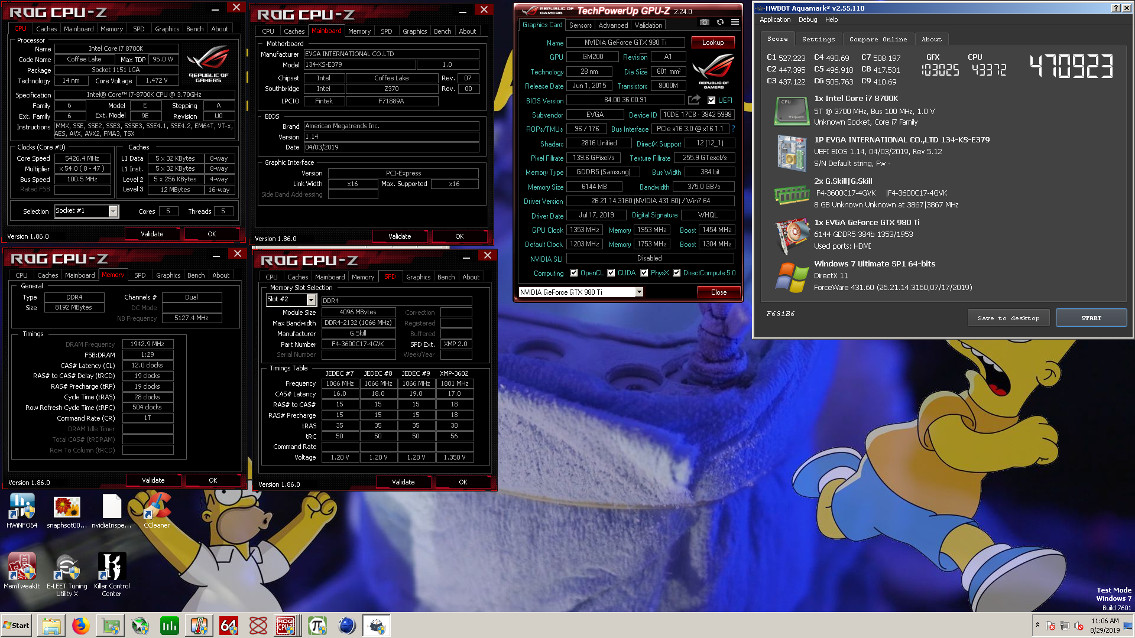Launch Firefox from the taskbar

(x=81, y=626)
